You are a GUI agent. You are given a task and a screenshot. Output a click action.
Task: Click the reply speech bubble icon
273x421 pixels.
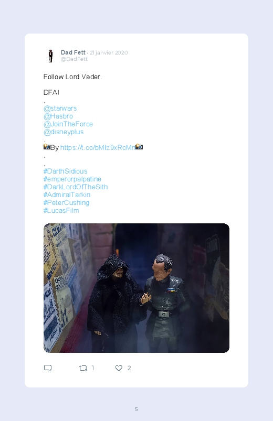[48, 368]
